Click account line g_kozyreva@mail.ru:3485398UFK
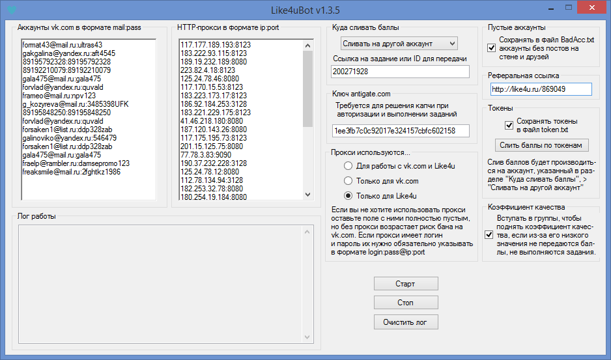The image size is (611, 360). (76, 104)
